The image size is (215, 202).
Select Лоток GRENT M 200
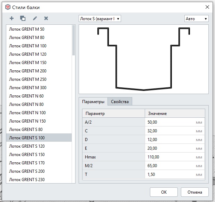click(x=39, y=71)
